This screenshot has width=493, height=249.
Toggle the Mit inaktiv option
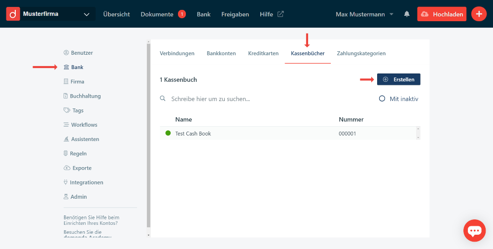(x=382, y=99)
